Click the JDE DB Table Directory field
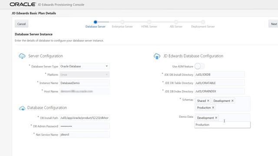The image size is (278, 156). tap(219, 83)
